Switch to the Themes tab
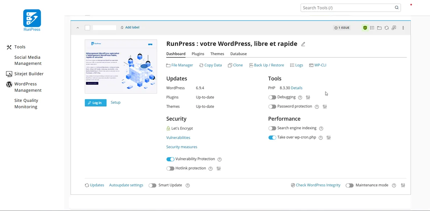This screenshot has height=211, width=430. tap(217, 54)
